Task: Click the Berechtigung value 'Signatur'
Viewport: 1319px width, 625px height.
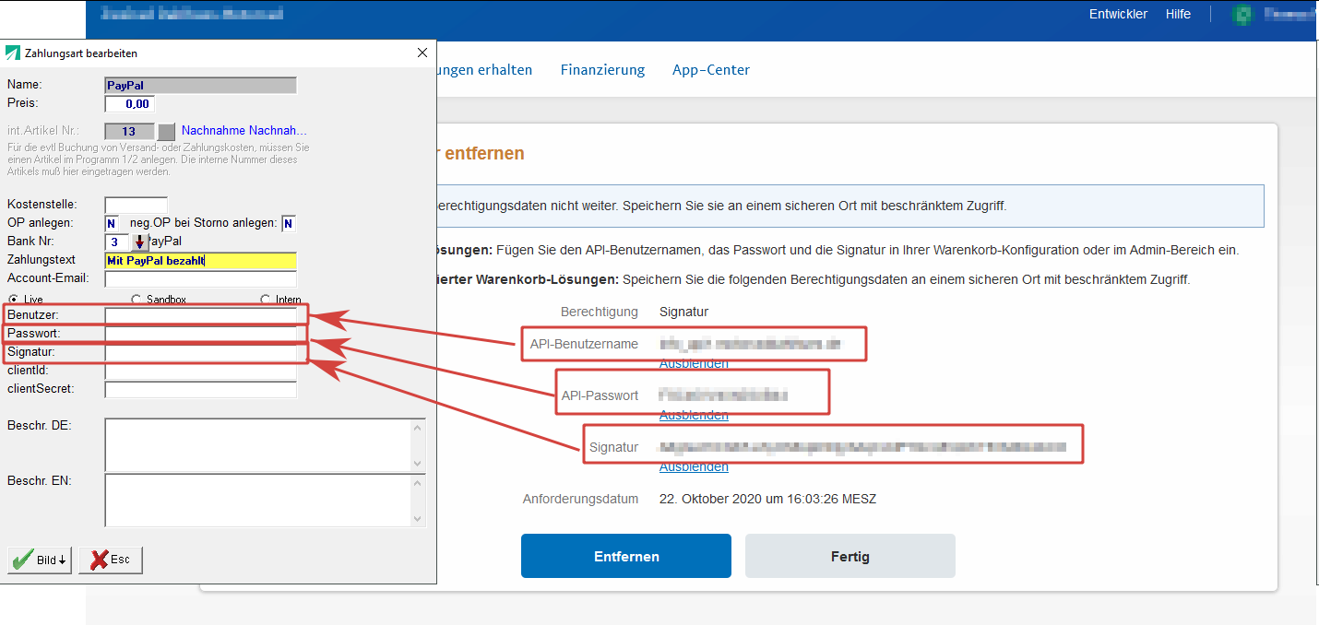Action: (683, 312)
